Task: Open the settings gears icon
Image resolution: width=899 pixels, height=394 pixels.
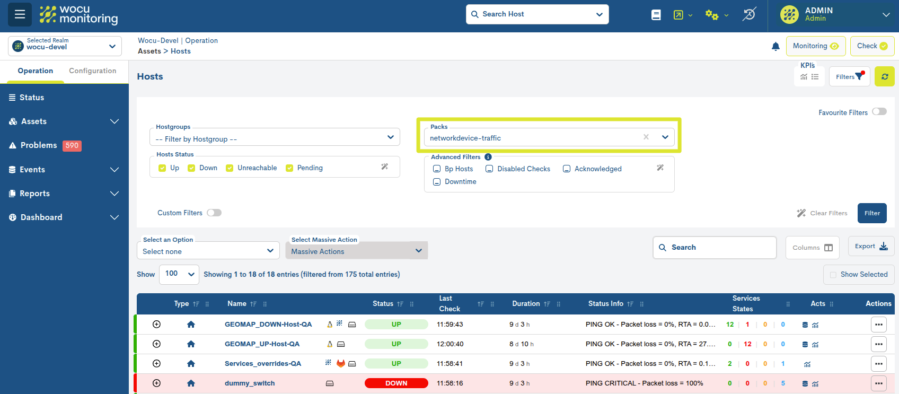Action: coord(711,15)
